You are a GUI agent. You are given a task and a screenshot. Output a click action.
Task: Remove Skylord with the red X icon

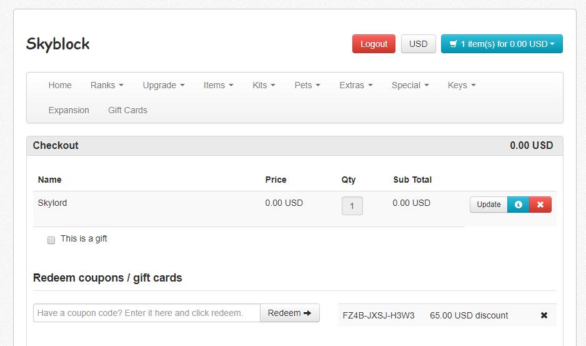click(540, 205)
